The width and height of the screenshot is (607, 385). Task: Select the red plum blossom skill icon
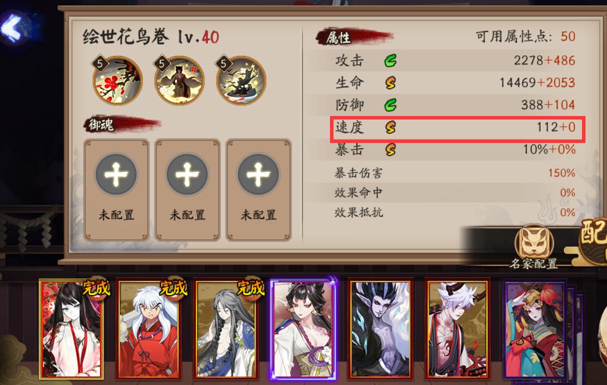point(118,80)
